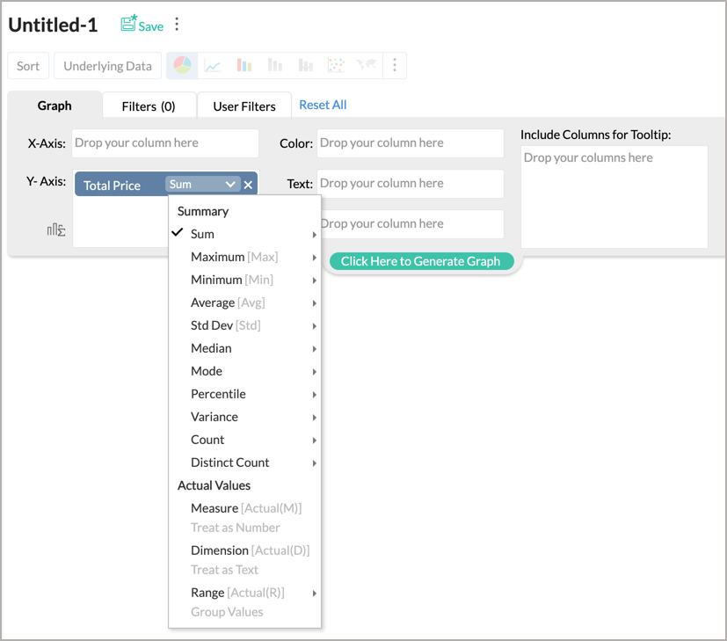Select the pie chart type icon
The width and height of the screenshot is (727, 641).
point(182,65)
